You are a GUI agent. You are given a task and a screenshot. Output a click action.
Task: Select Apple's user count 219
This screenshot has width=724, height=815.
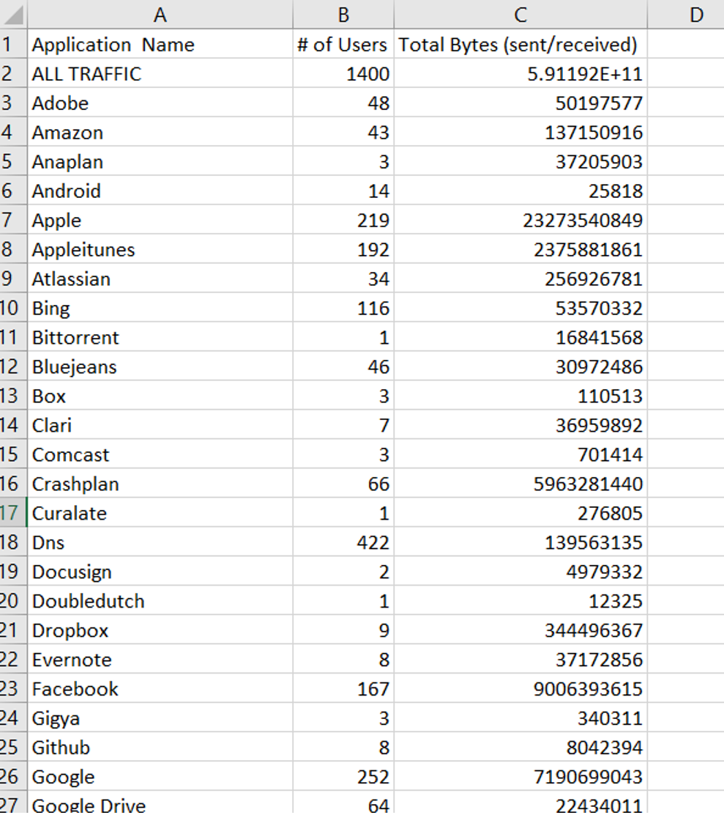click(x=343, y=220)
